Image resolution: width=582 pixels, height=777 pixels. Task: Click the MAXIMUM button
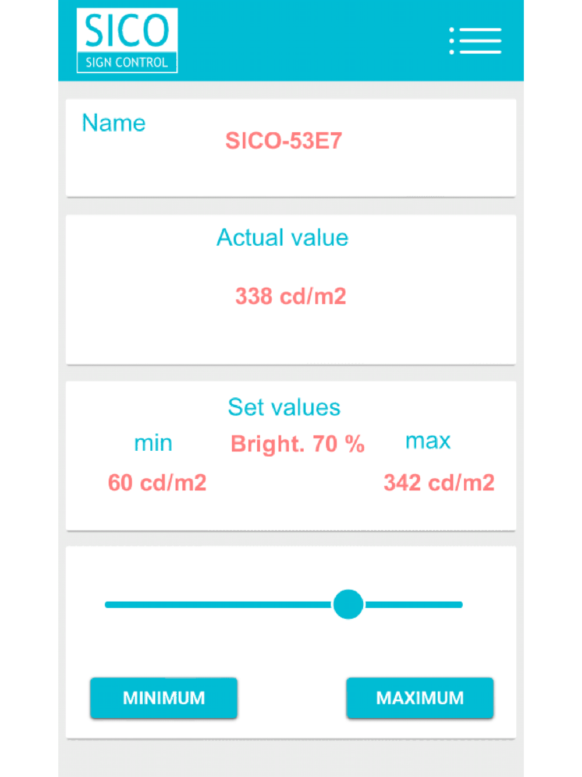(420, 698)
